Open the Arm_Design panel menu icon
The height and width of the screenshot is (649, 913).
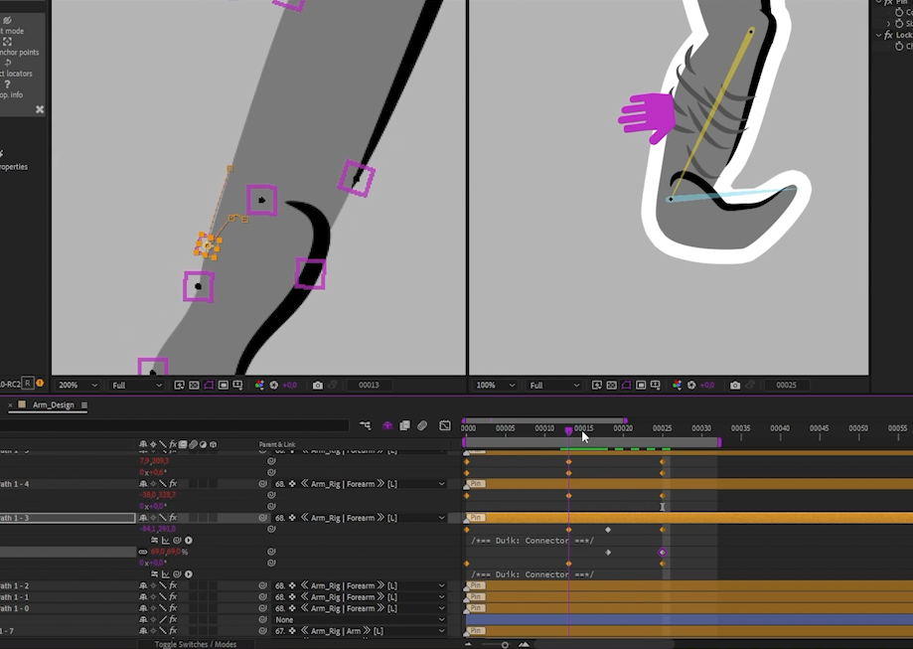[84, 406]
